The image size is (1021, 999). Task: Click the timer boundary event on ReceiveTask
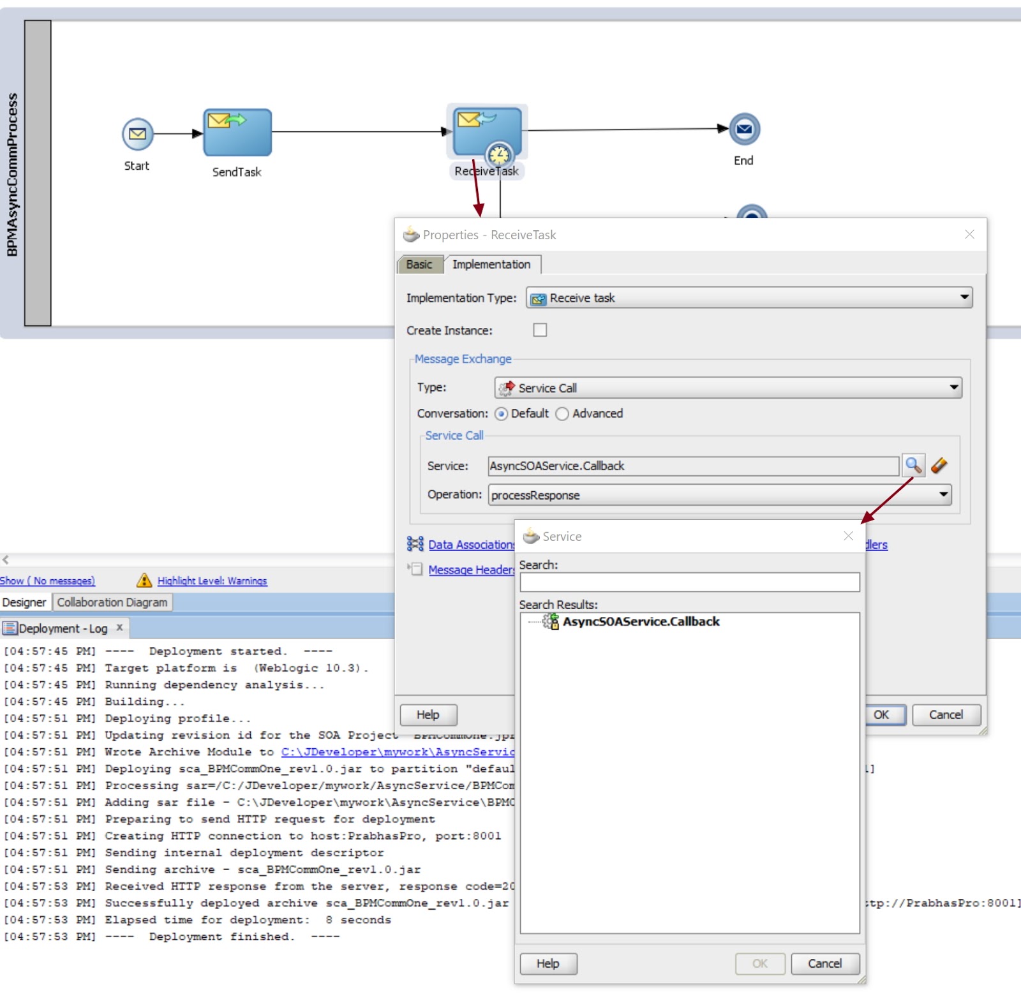(x=499, y=154)
